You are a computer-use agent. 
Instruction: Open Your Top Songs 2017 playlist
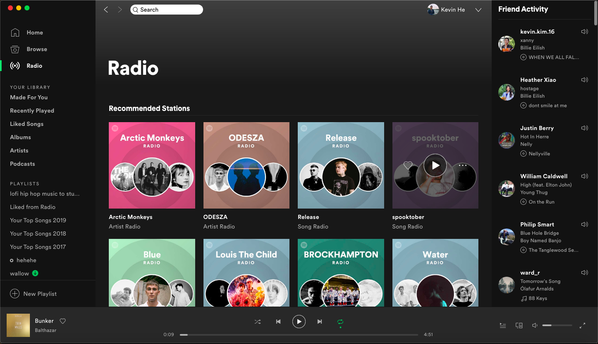38,247
